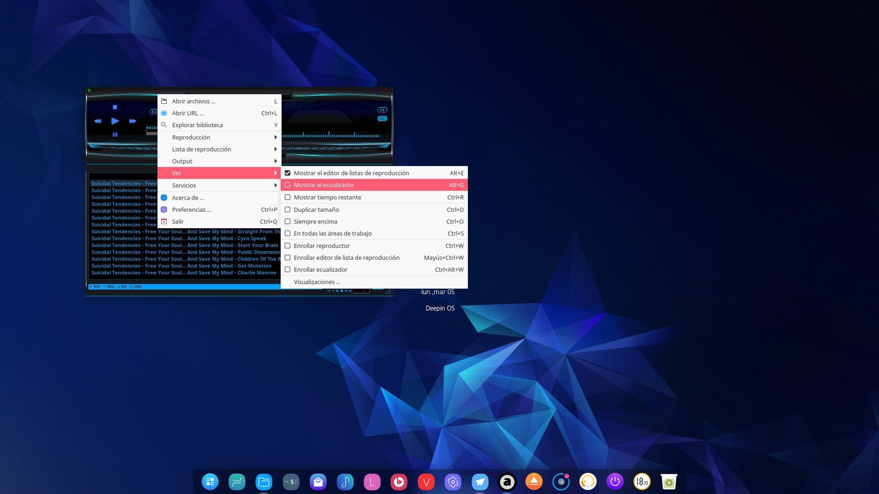Open the teal wave-lines app icon in dock

[x=237, y=482]
